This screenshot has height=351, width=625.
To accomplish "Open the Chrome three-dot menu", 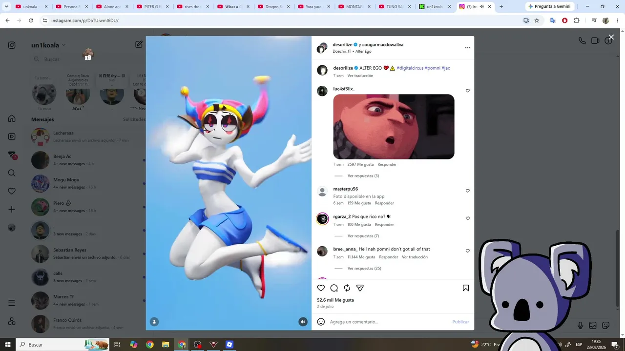I will pyautogui.click(x=617, y=20).
